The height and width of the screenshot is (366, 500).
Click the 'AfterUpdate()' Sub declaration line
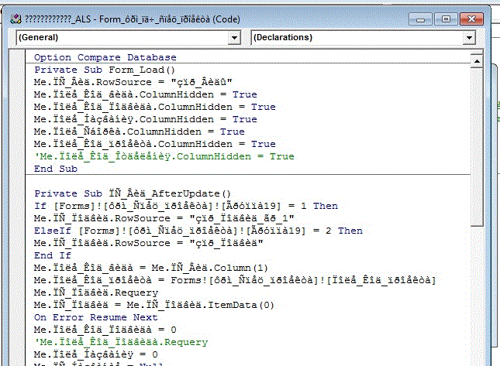[133, 193]
